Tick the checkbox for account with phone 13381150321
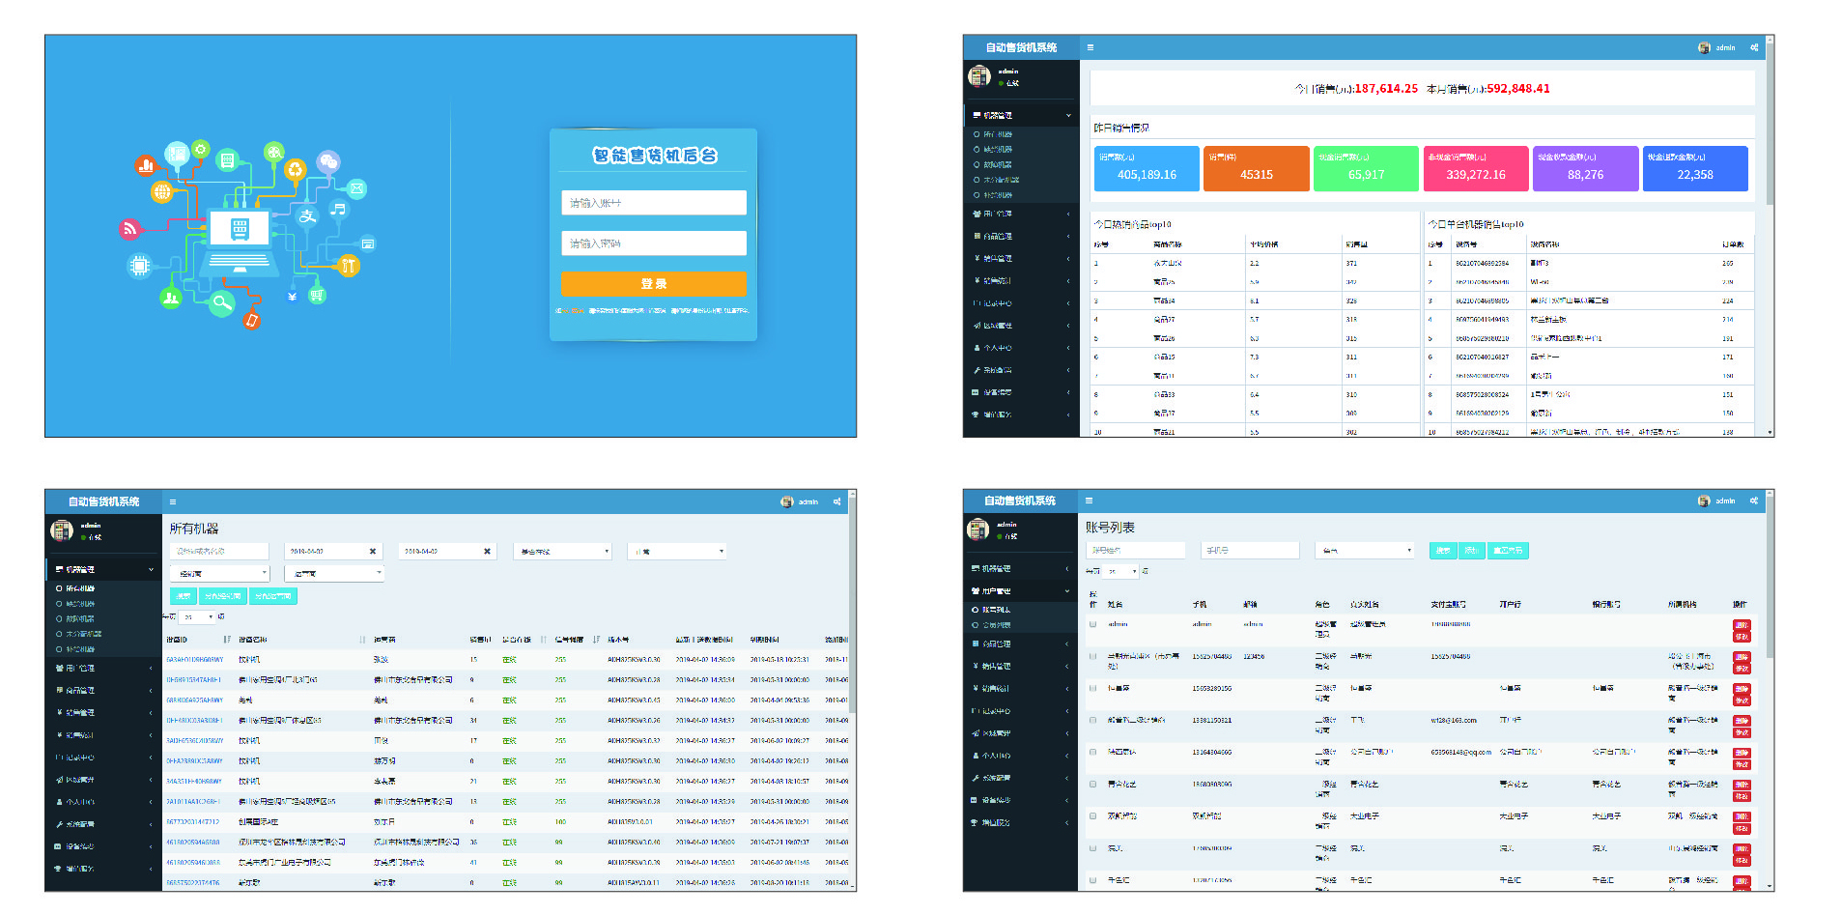Viewport: 1841px width, 915px height. click(x=1093, y=720)
